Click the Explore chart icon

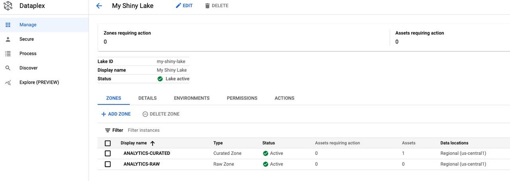pyautogui.click(x=8, y=83)
